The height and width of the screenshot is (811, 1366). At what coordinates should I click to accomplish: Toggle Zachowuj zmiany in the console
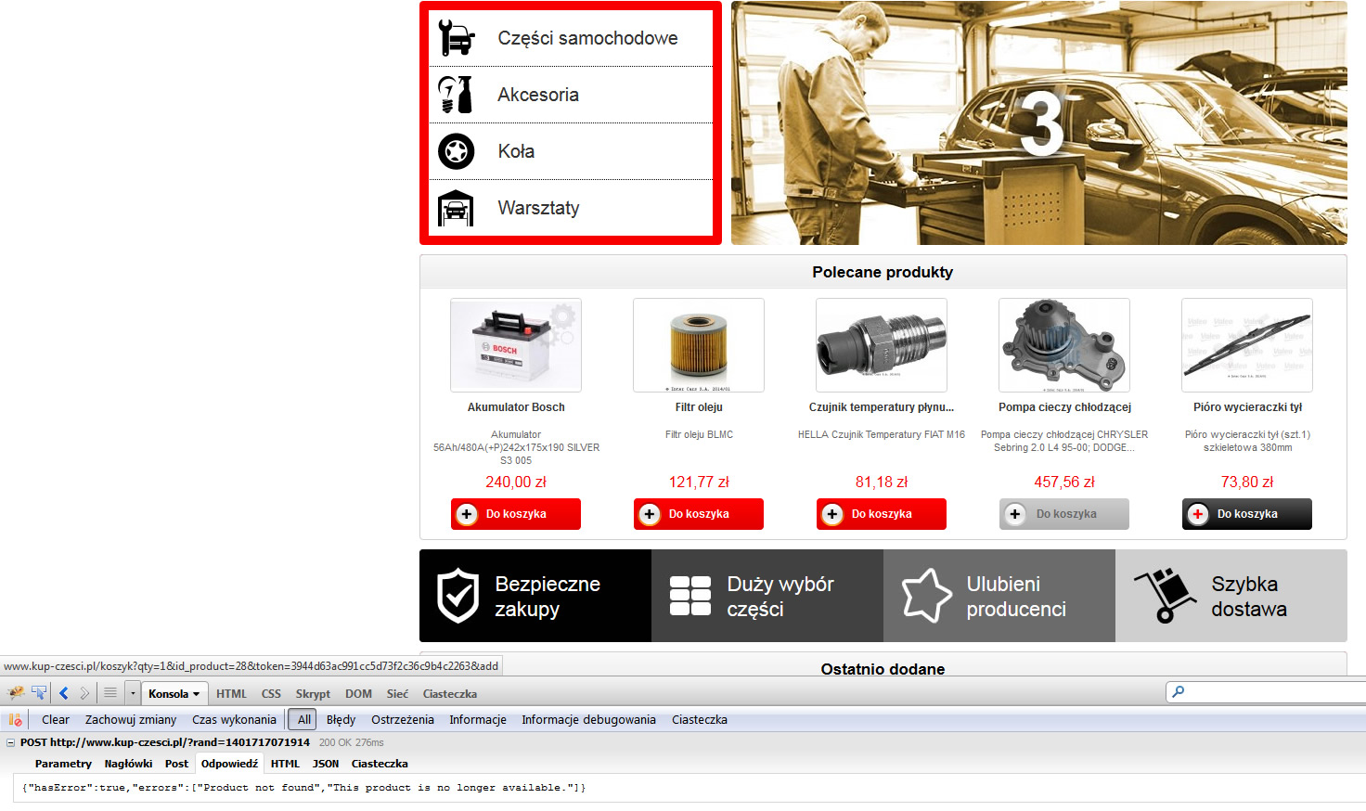point(131,720)
